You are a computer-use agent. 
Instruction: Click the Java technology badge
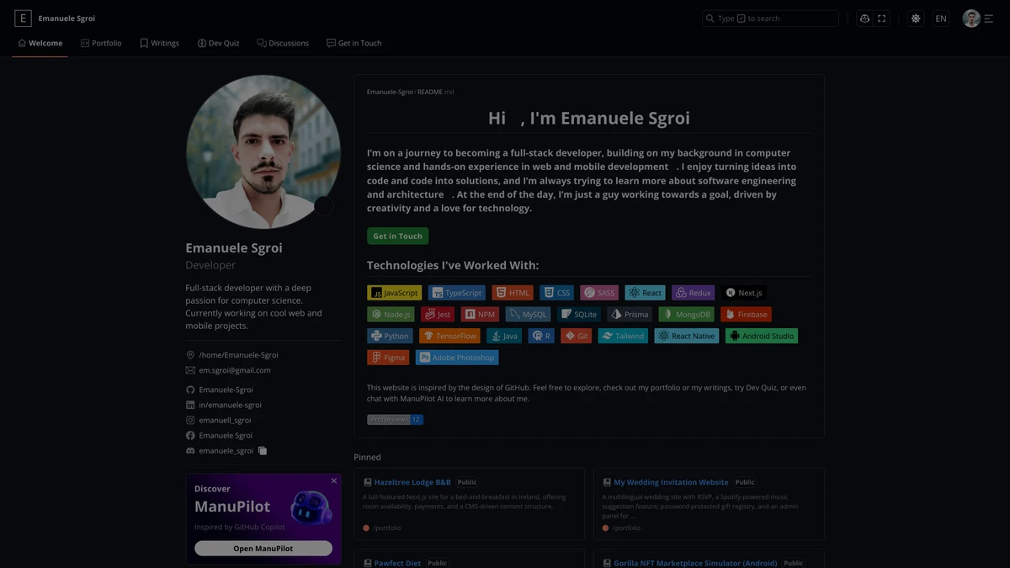point(504,336)
